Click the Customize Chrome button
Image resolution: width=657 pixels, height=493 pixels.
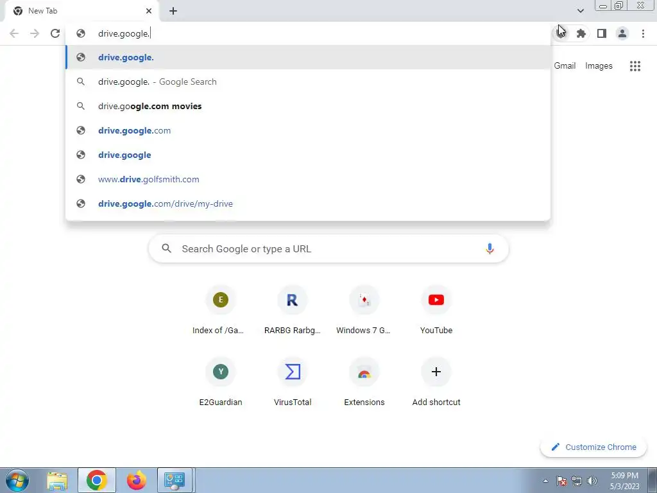tap(593, 447)
